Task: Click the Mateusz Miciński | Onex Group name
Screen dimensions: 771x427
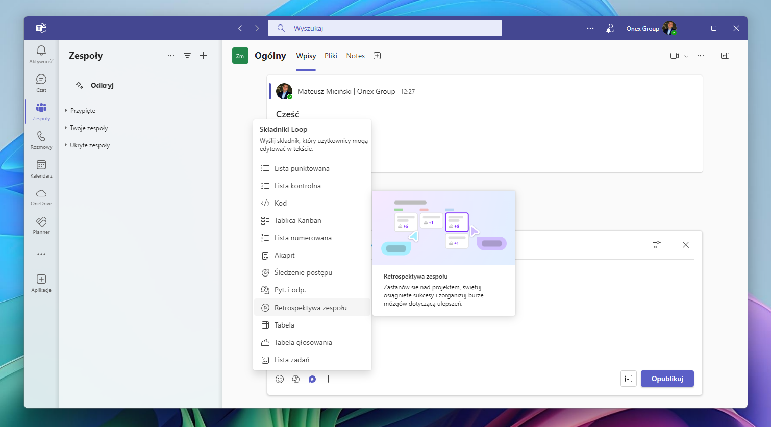Action: (x=346, y=91)
